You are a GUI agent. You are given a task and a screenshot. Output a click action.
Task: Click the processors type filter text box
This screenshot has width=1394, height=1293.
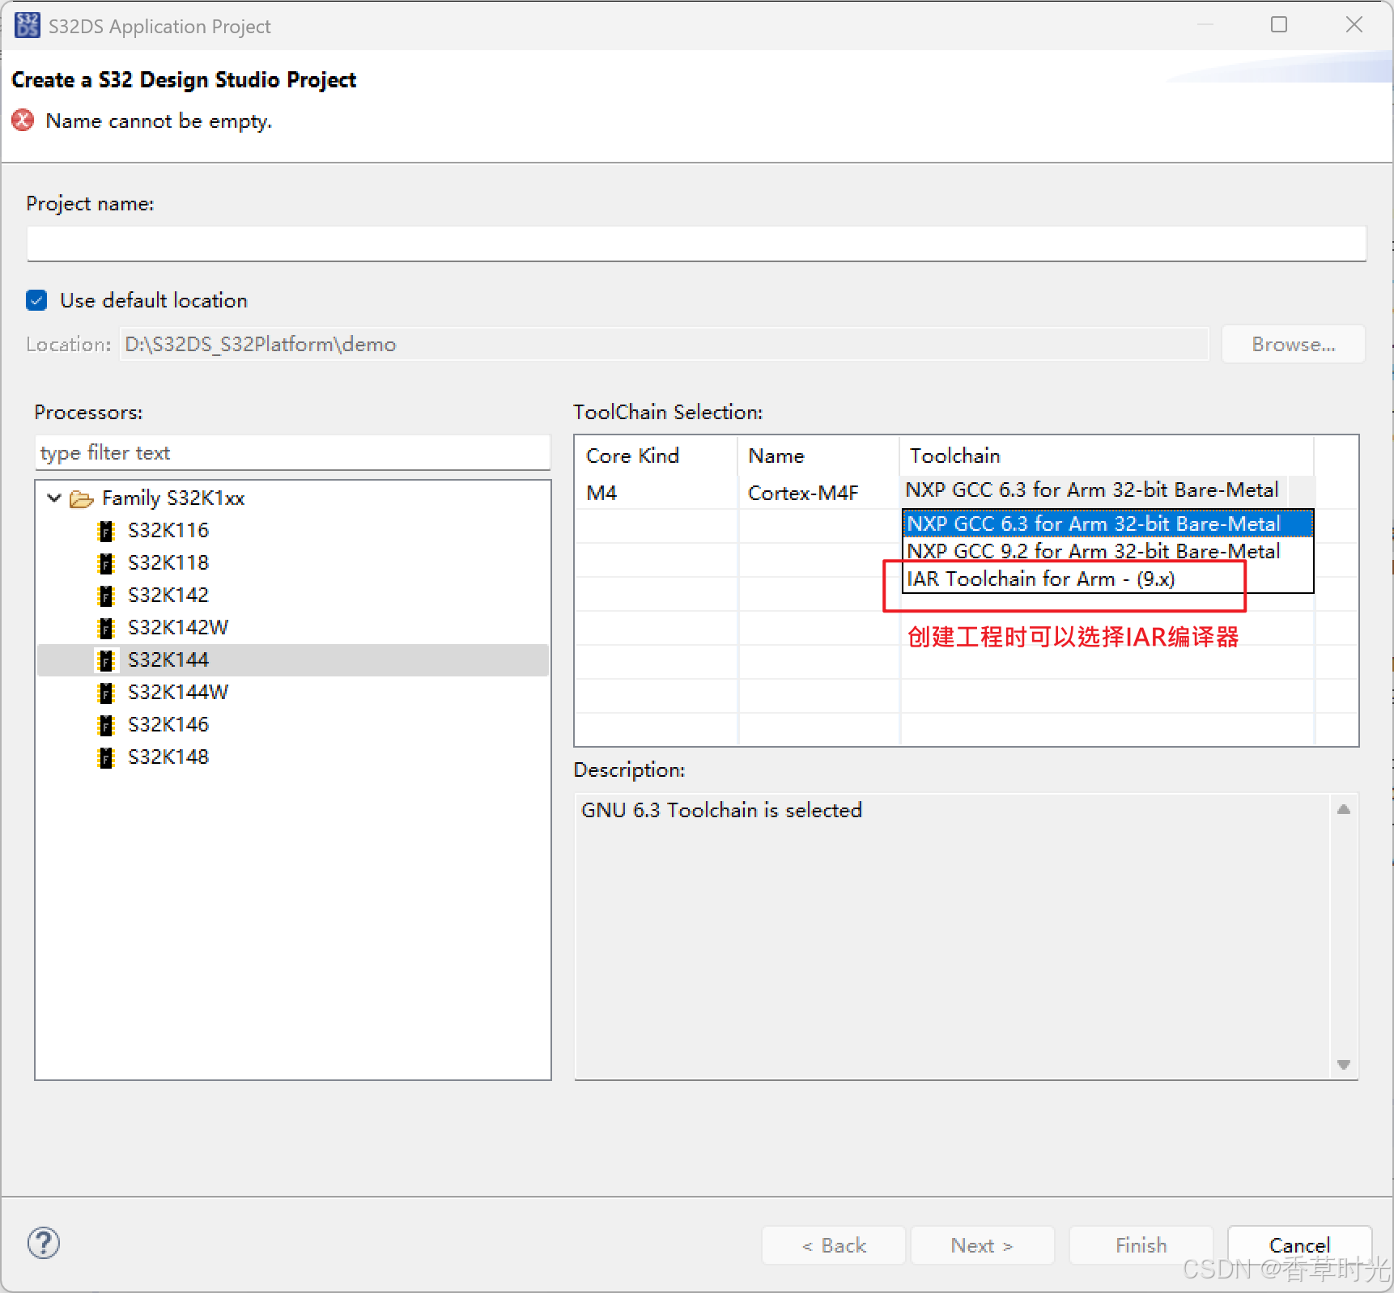point(293,453)
